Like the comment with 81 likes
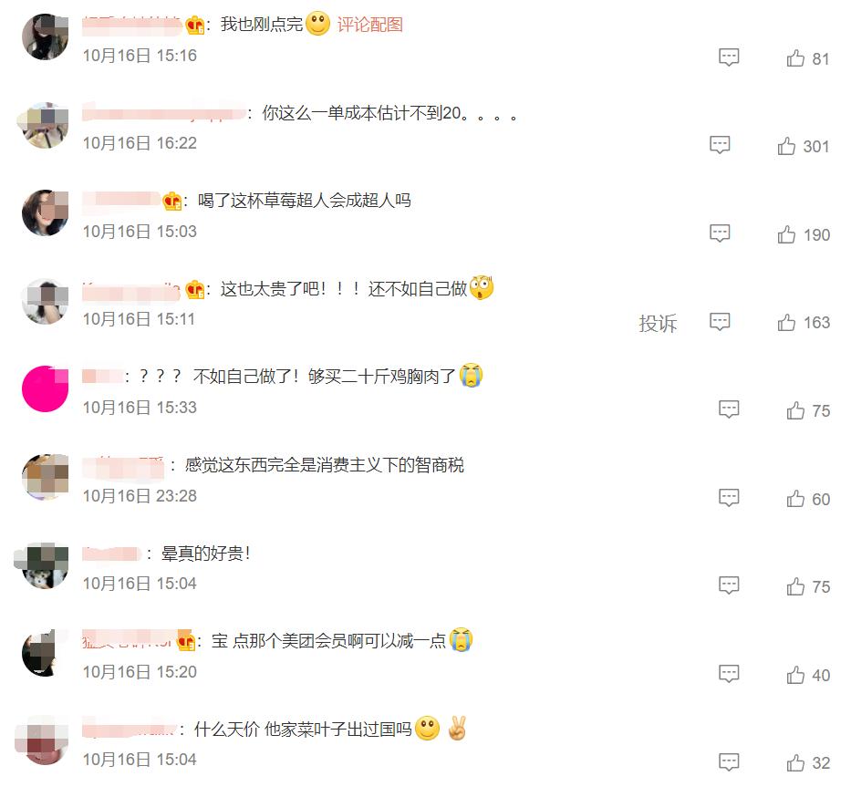The width and height of the screenshot is (851, 797). coord(795,58)
